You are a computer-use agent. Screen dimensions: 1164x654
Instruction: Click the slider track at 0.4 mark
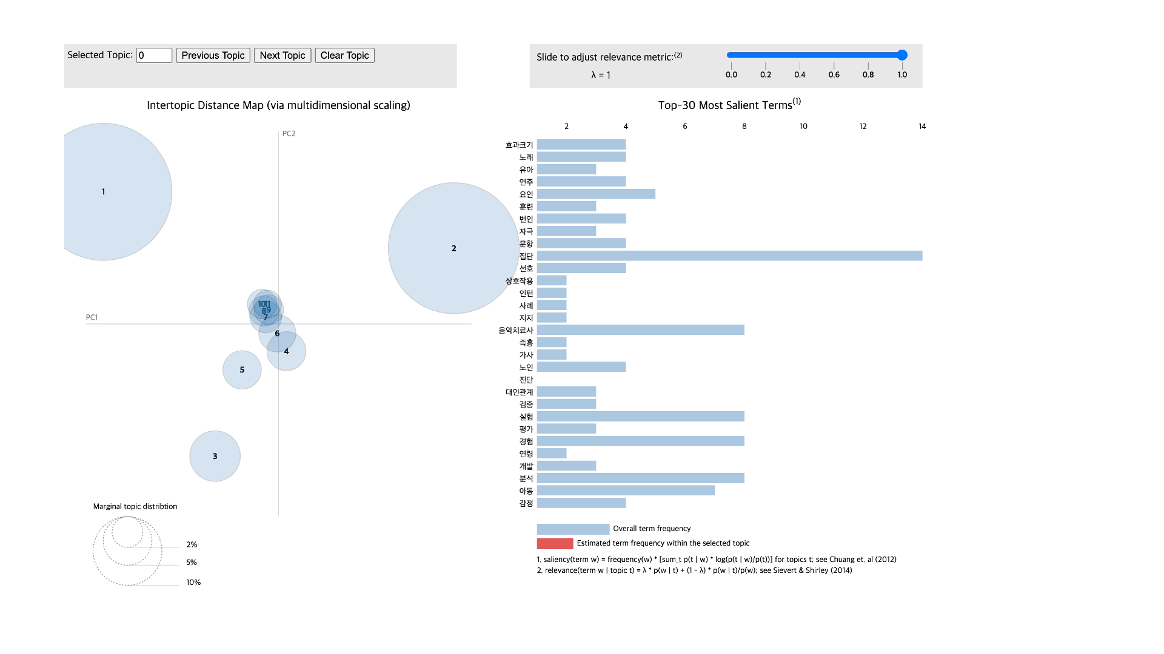tap(800, 55)
